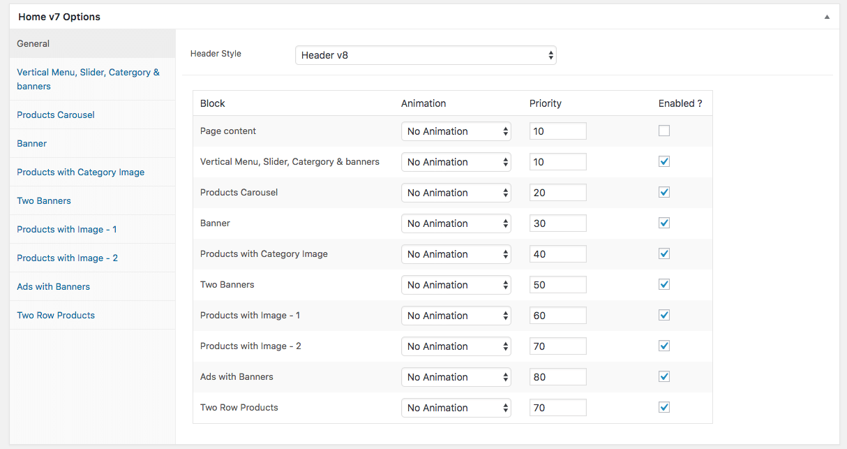Select the General tab

click(x=92, y=43)
